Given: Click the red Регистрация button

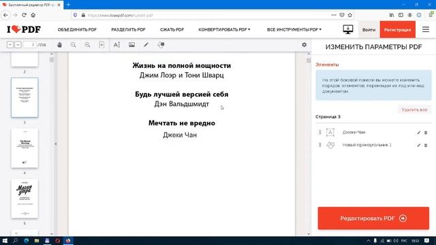Looking at the screenshot, I should [x=398, y=29].
